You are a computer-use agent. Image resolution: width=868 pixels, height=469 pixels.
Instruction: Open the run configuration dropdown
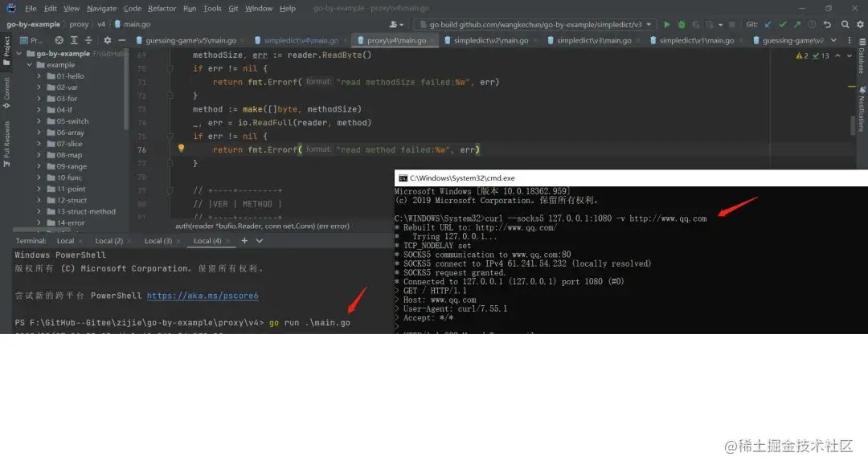(x=535, y=24)
